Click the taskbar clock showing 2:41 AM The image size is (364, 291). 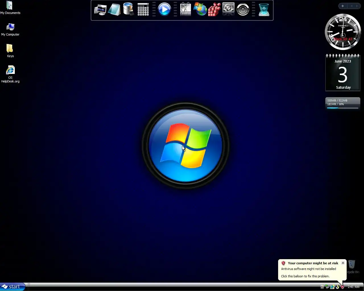(353, 287)
